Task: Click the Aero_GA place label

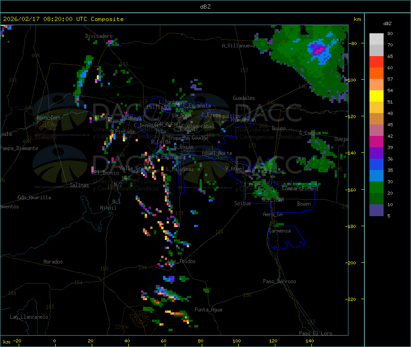Action: [273, 214]
